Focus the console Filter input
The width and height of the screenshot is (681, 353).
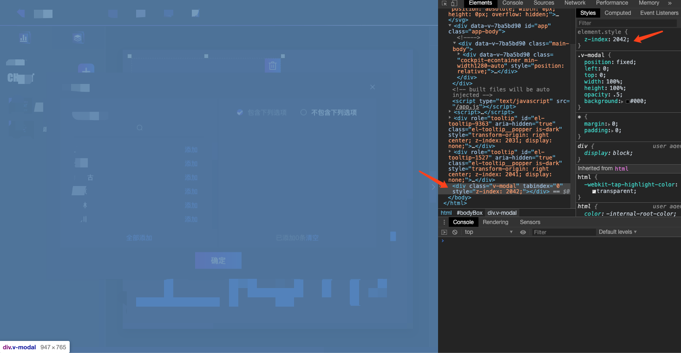[x=563, y=232]
